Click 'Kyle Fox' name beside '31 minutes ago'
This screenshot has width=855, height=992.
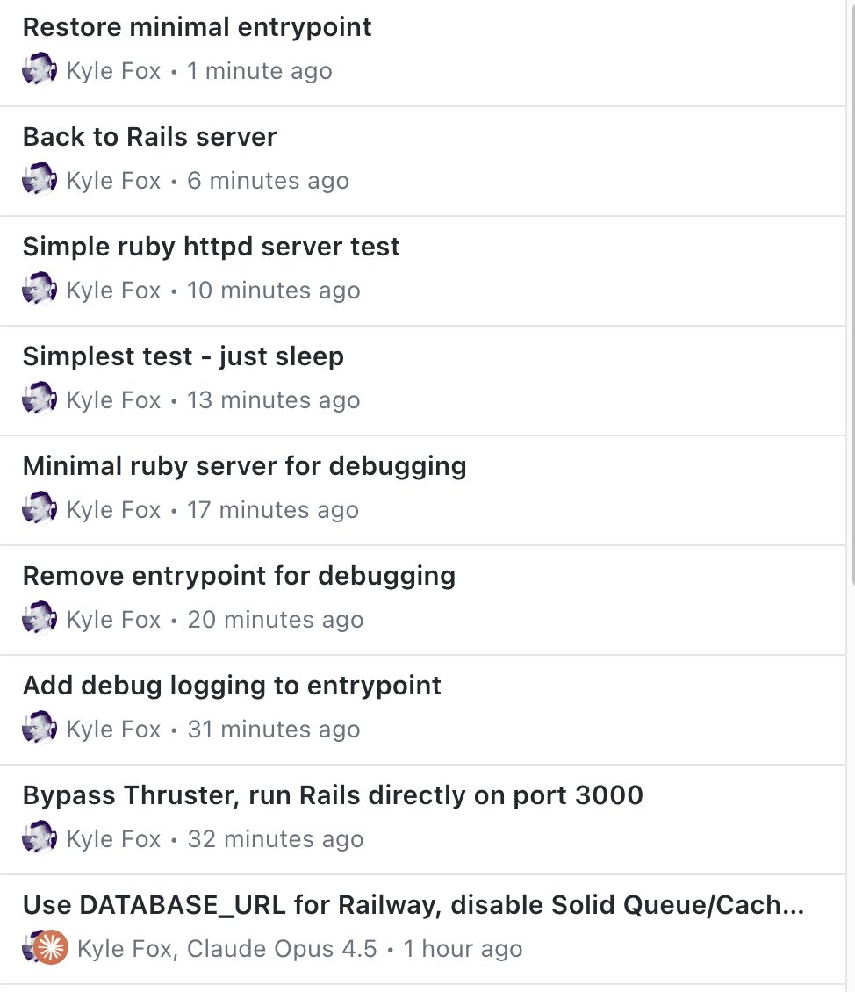[x=114, y=730]
